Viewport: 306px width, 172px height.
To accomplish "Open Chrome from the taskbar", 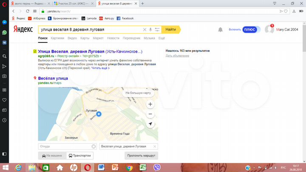I will (x=129, y=167).
